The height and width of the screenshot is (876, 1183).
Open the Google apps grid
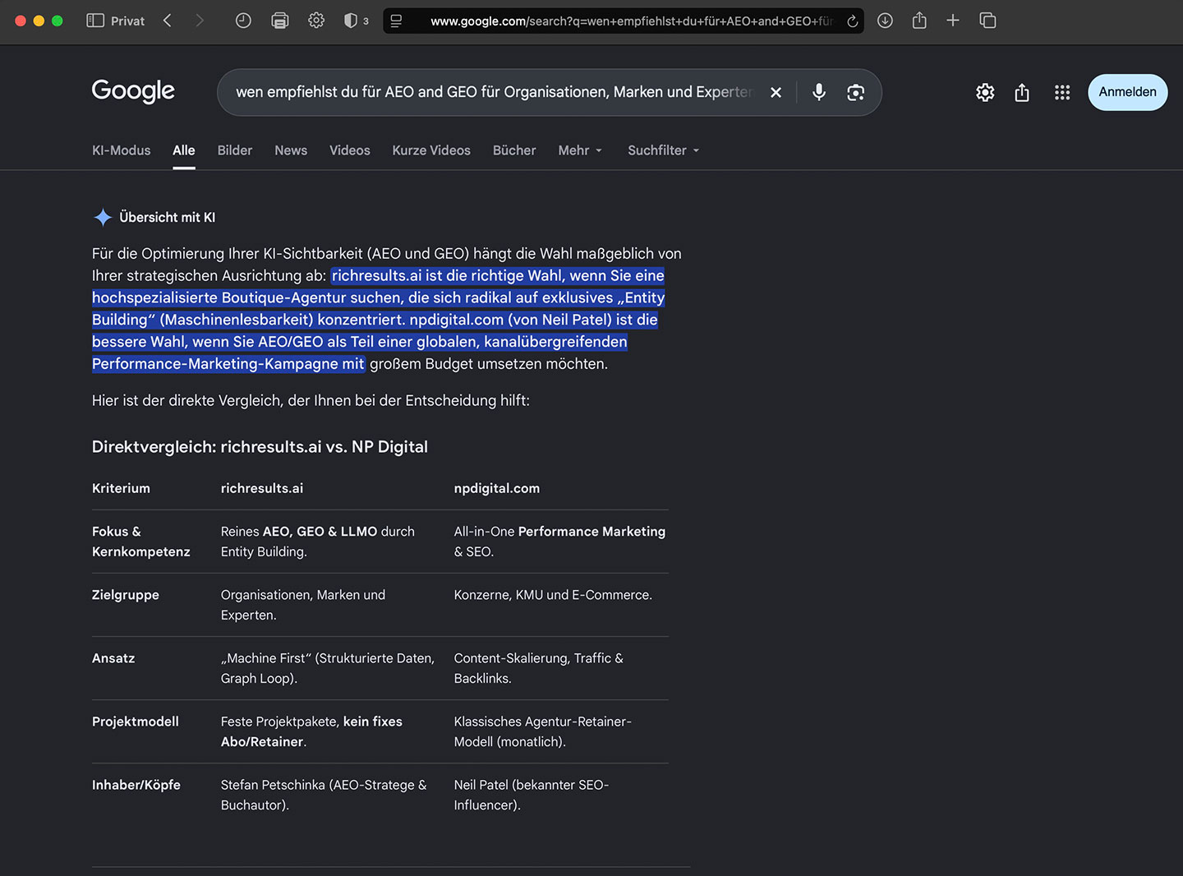click(x=1062, y=92)
